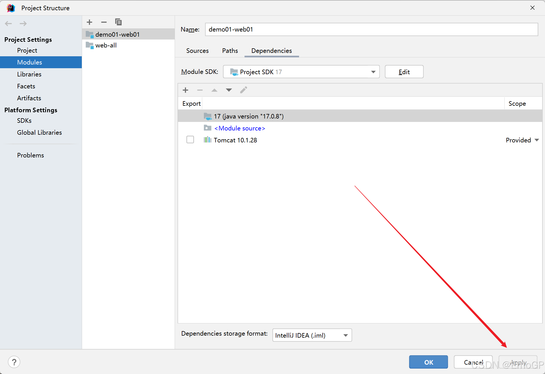
Task: Open the Provided scope dropdown for Tomcat
Action: tap(522, 140)
